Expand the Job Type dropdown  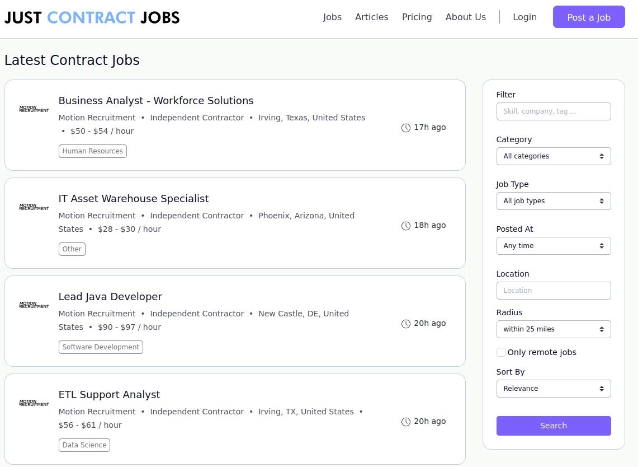click(553, 201)
